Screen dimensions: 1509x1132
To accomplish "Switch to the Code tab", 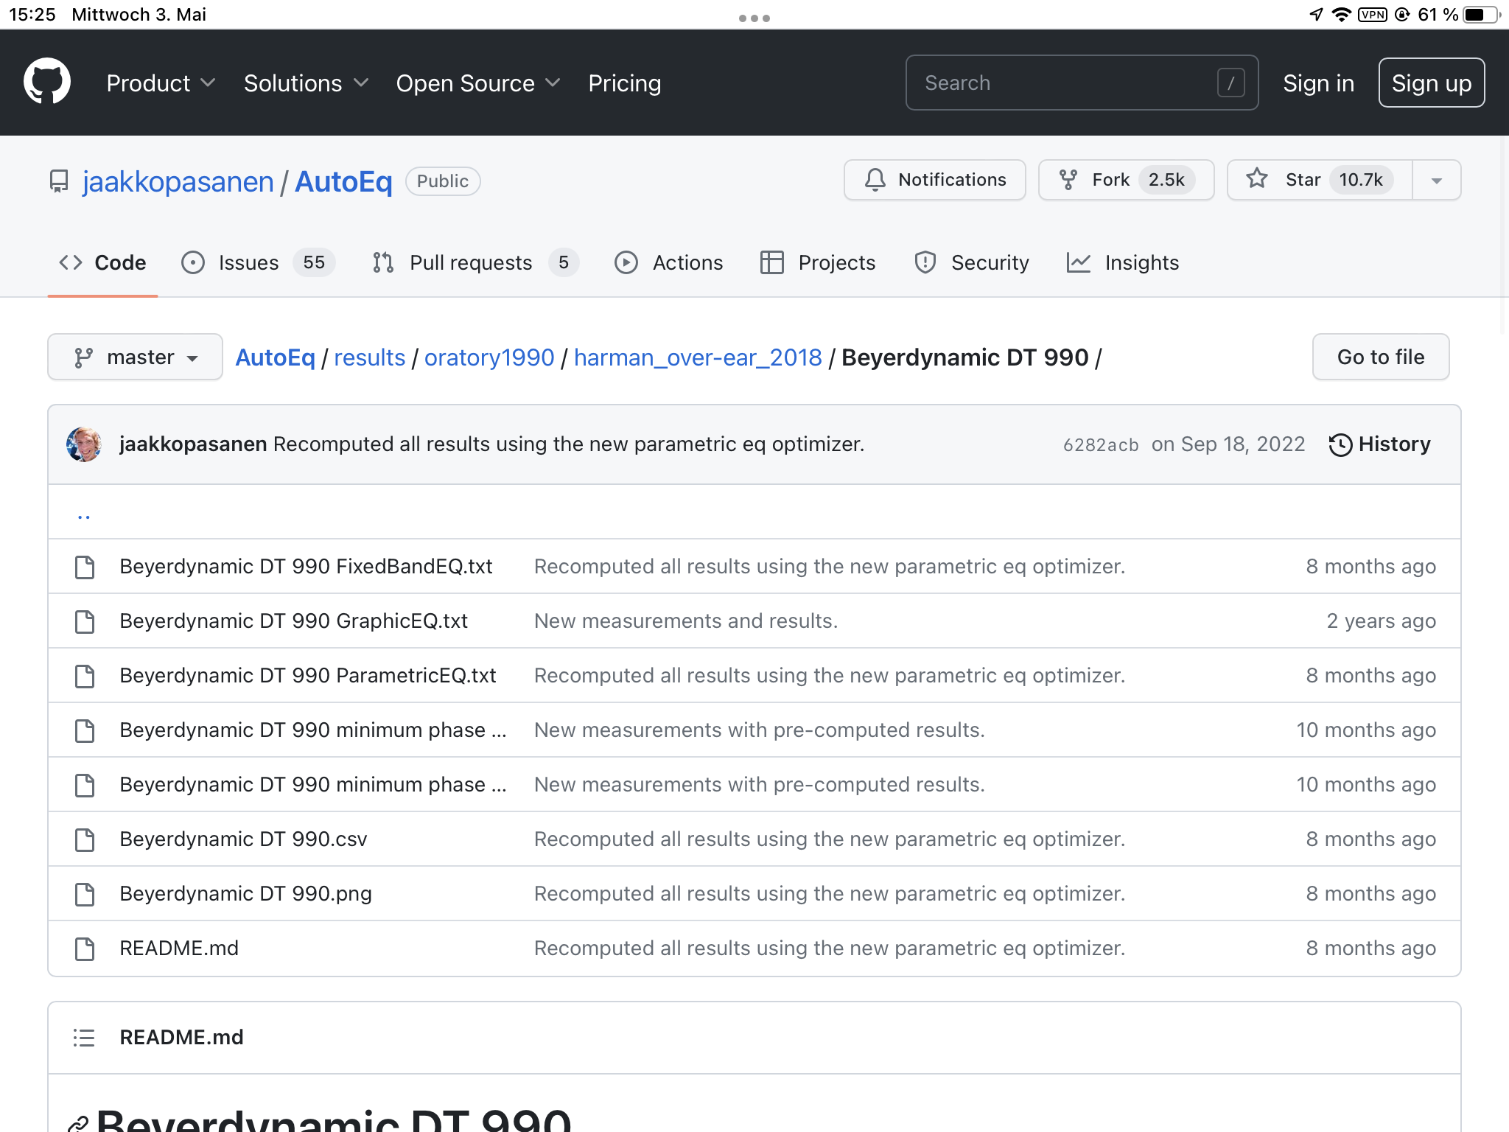I will click(x=102, y=262).
